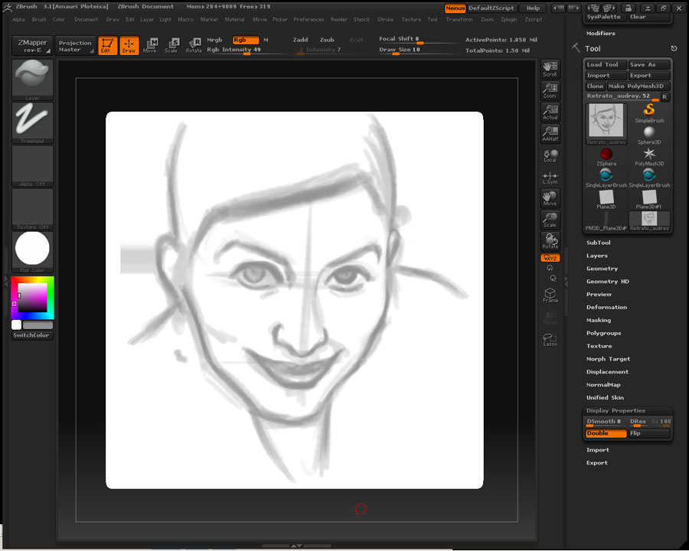Open the Zplugin menu
Viewport: 689px width, 551px height.
click(x=509, y=19)
